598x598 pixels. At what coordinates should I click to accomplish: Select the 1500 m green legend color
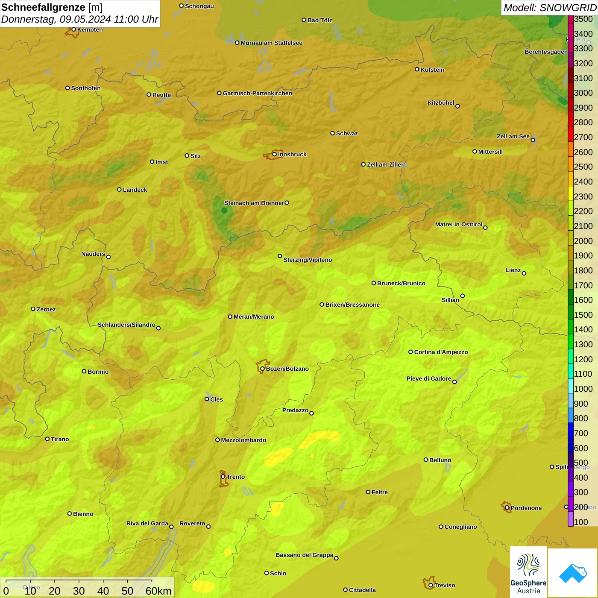(571, 311)
